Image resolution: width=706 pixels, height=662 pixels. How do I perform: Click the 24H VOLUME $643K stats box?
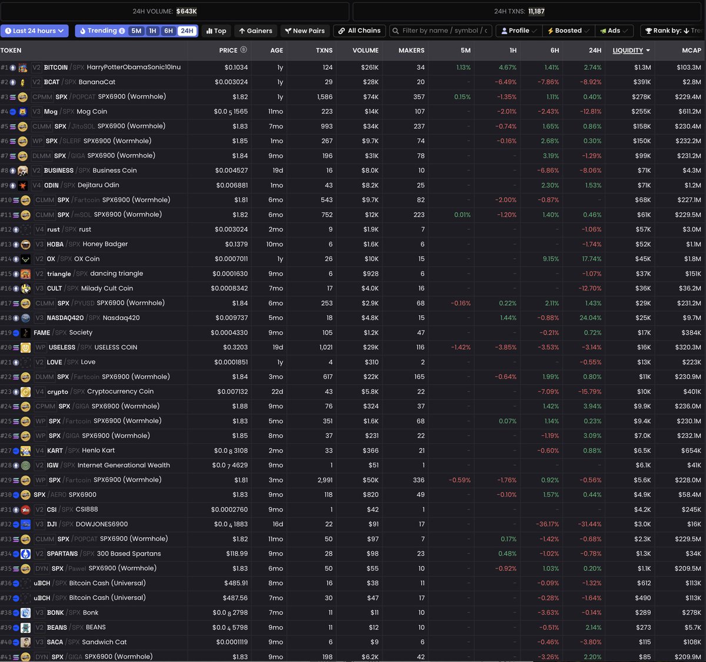174,11
